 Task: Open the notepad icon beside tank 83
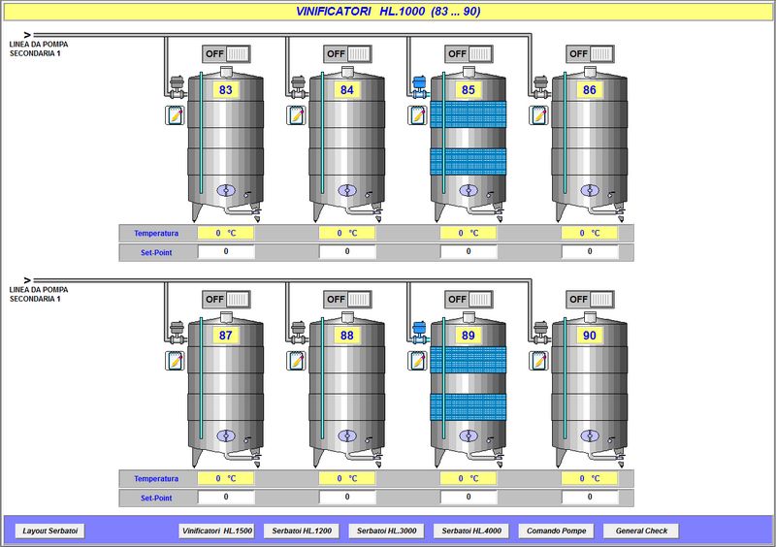tap(175, 115)
